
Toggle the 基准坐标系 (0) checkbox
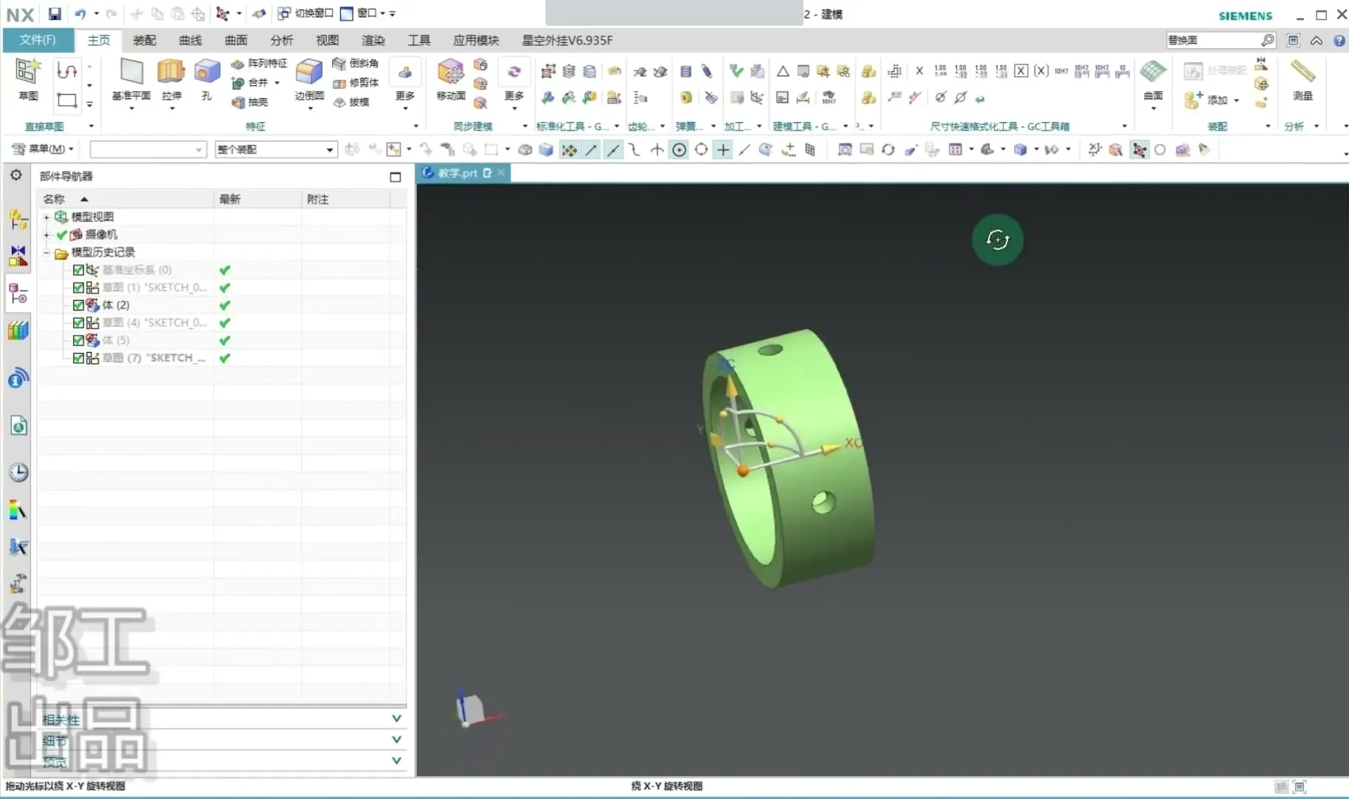point(78,270)
